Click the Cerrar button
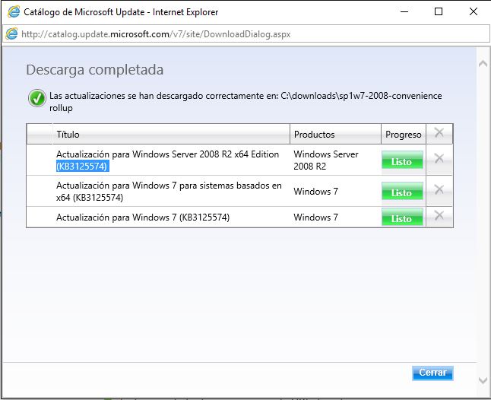The height and width of the screenshot is (400, 491). [x=432, y=373]
